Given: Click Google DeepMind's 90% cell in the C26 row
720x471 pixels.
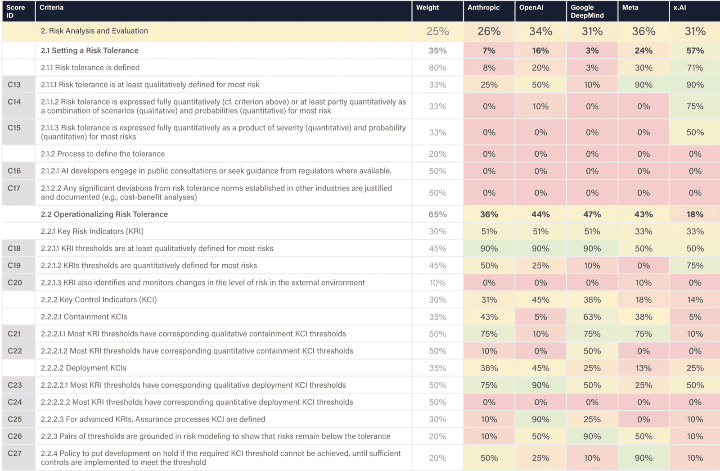Looking at the screenshot, I should [592, 436].
